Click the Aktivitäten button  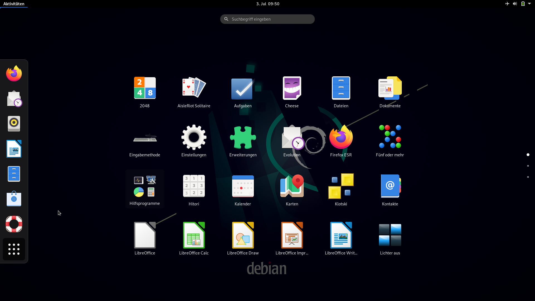coord(14,4)
